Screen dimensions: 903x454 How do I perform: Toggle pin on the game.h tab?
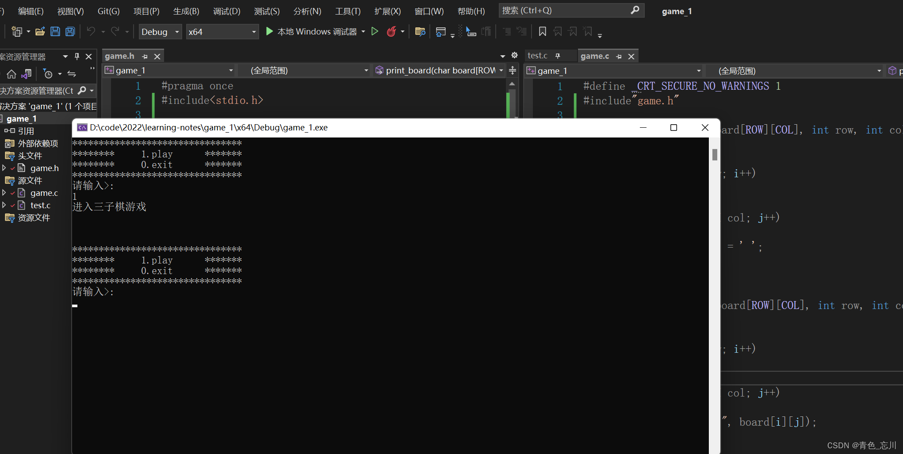tap(145, 57)
